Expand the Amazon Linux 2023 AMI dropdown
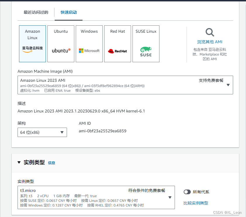Image resolution: width=246 pixels, height=217 pixels. 228,85
